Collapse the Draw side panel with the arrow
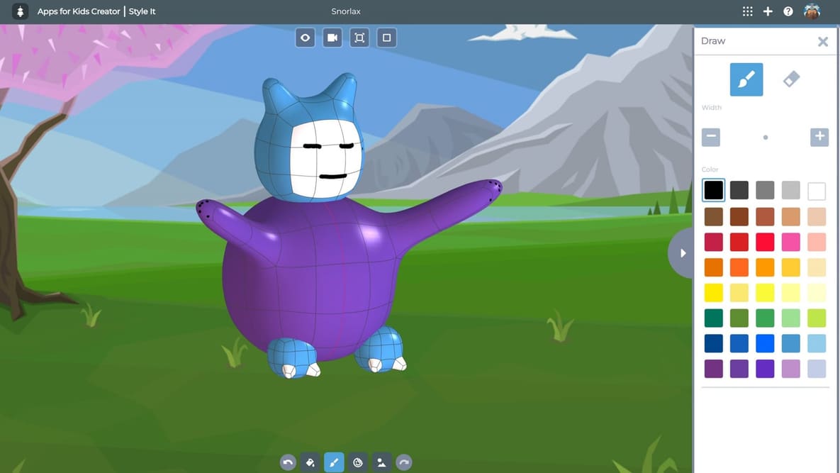Screen dimensions: 840x473 pos(682,252)
